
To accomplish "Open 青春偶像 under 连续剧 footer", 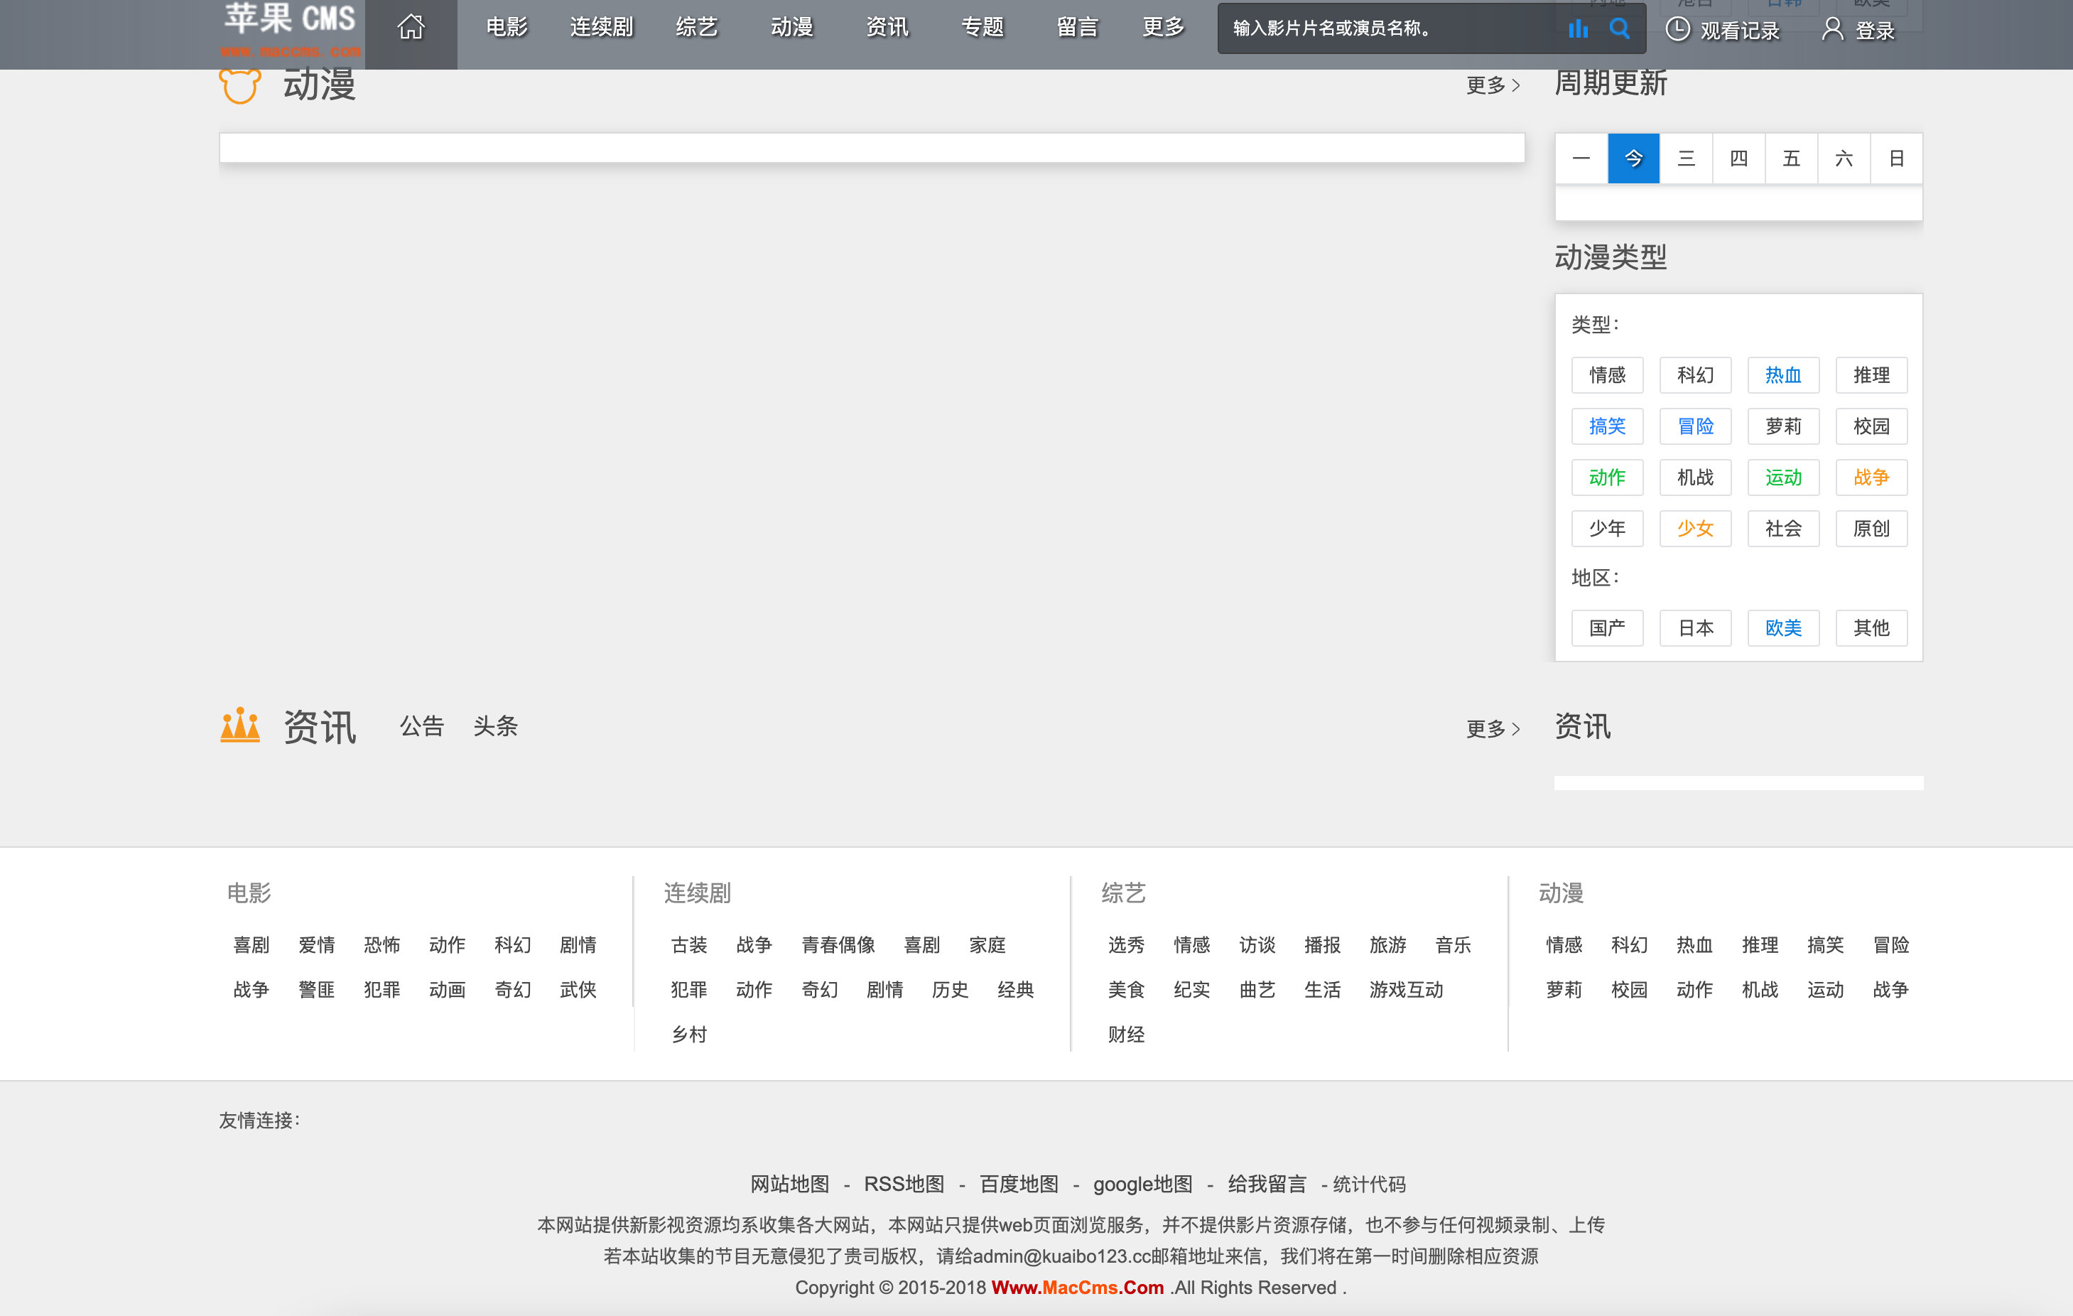I will pyautogui.click(x=838, y=945).
